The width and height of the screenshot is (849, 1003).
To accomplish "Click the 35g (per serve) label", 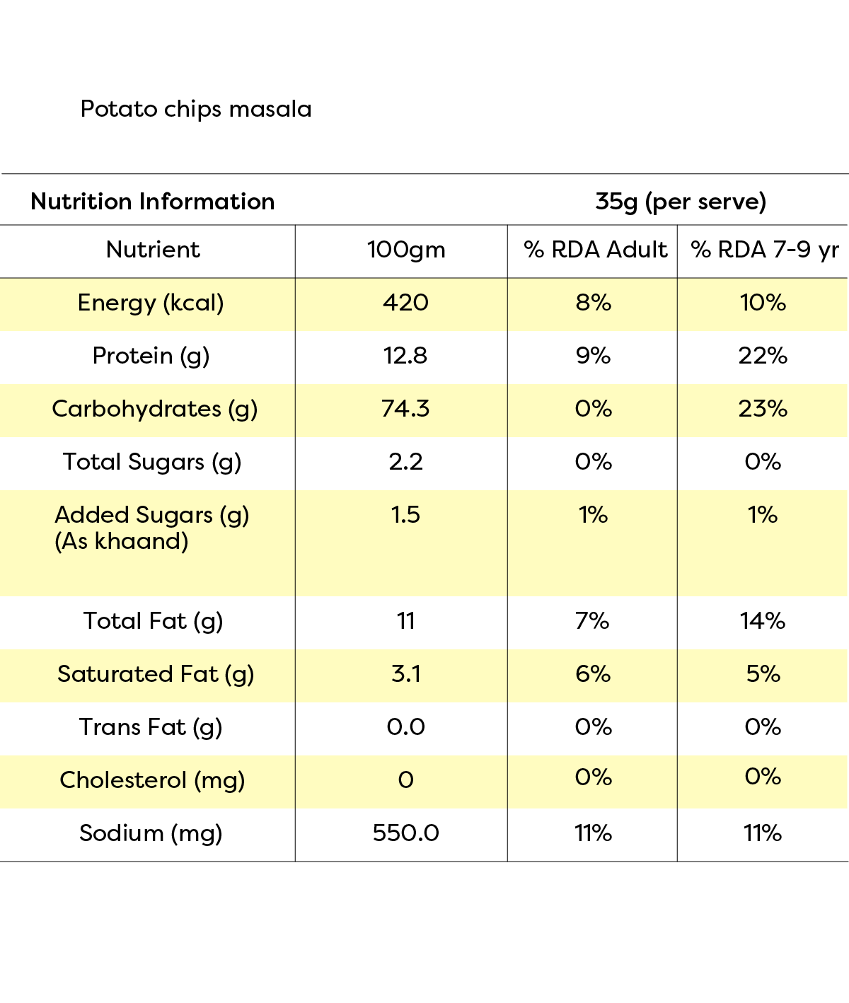I will point(681,202).
